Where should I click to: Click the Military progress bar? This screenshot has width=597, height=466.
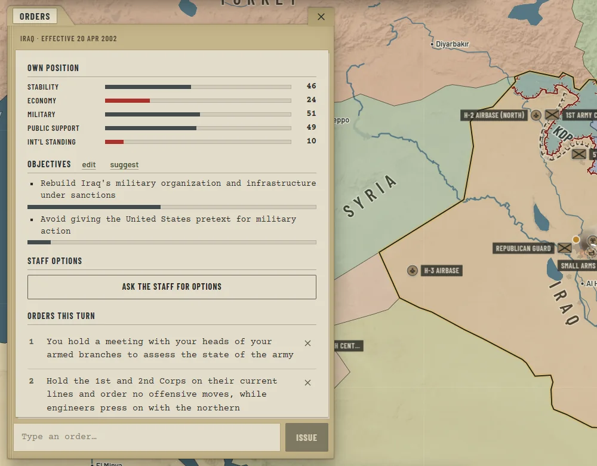click(198, 114)
